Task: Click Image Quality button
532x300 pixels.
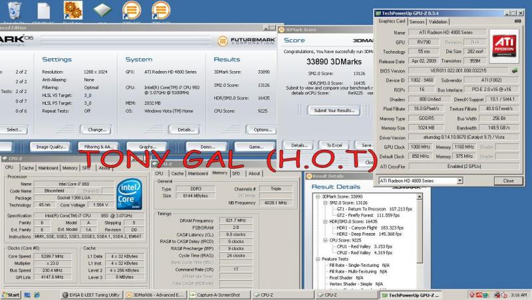Action: click(x=51, y=147)
